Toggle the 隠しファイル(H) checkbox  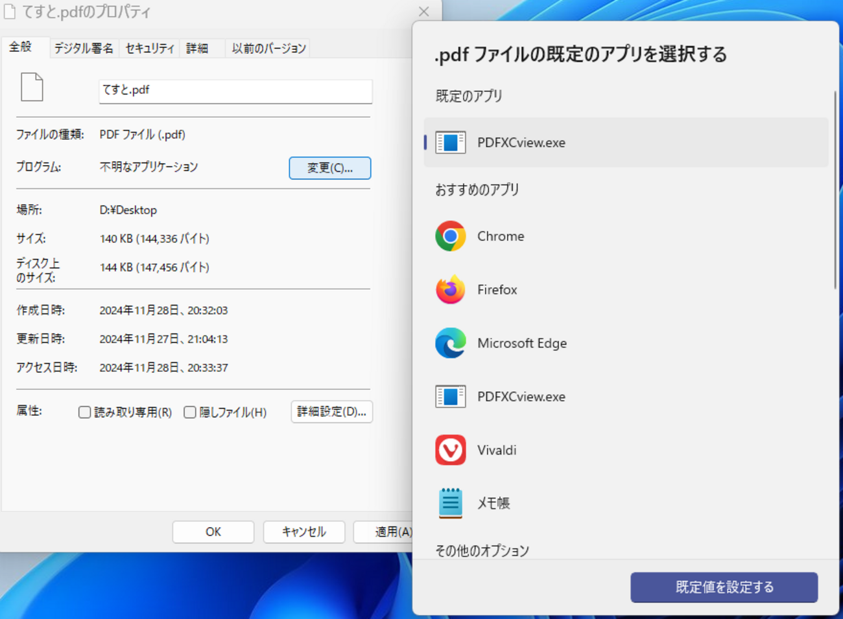coord(190,412)
